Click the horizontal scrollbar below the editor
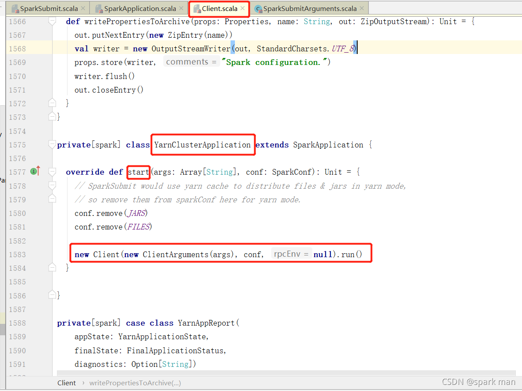Screen dimensions: 522x391 coord(286,373)
